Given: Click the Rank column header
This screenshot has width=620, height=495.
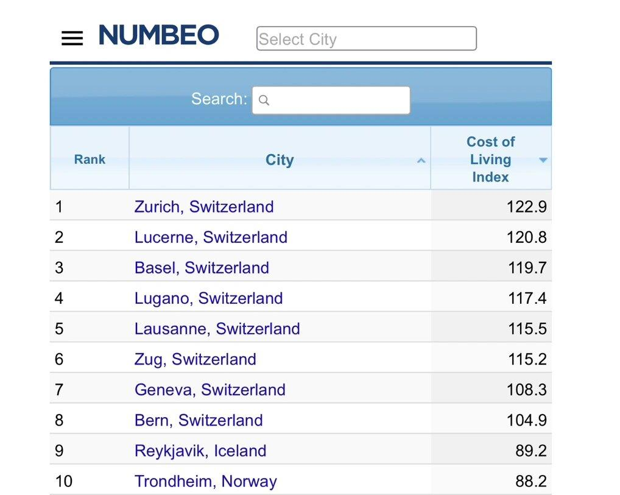Looking at the screenshot, I should (90, 160).
